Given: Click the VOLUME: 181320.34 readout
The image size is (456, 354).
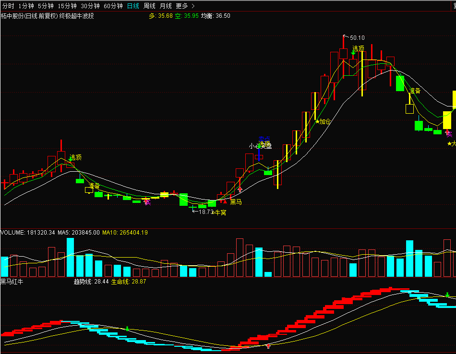Looking at the screenshot, I should 28,233.
